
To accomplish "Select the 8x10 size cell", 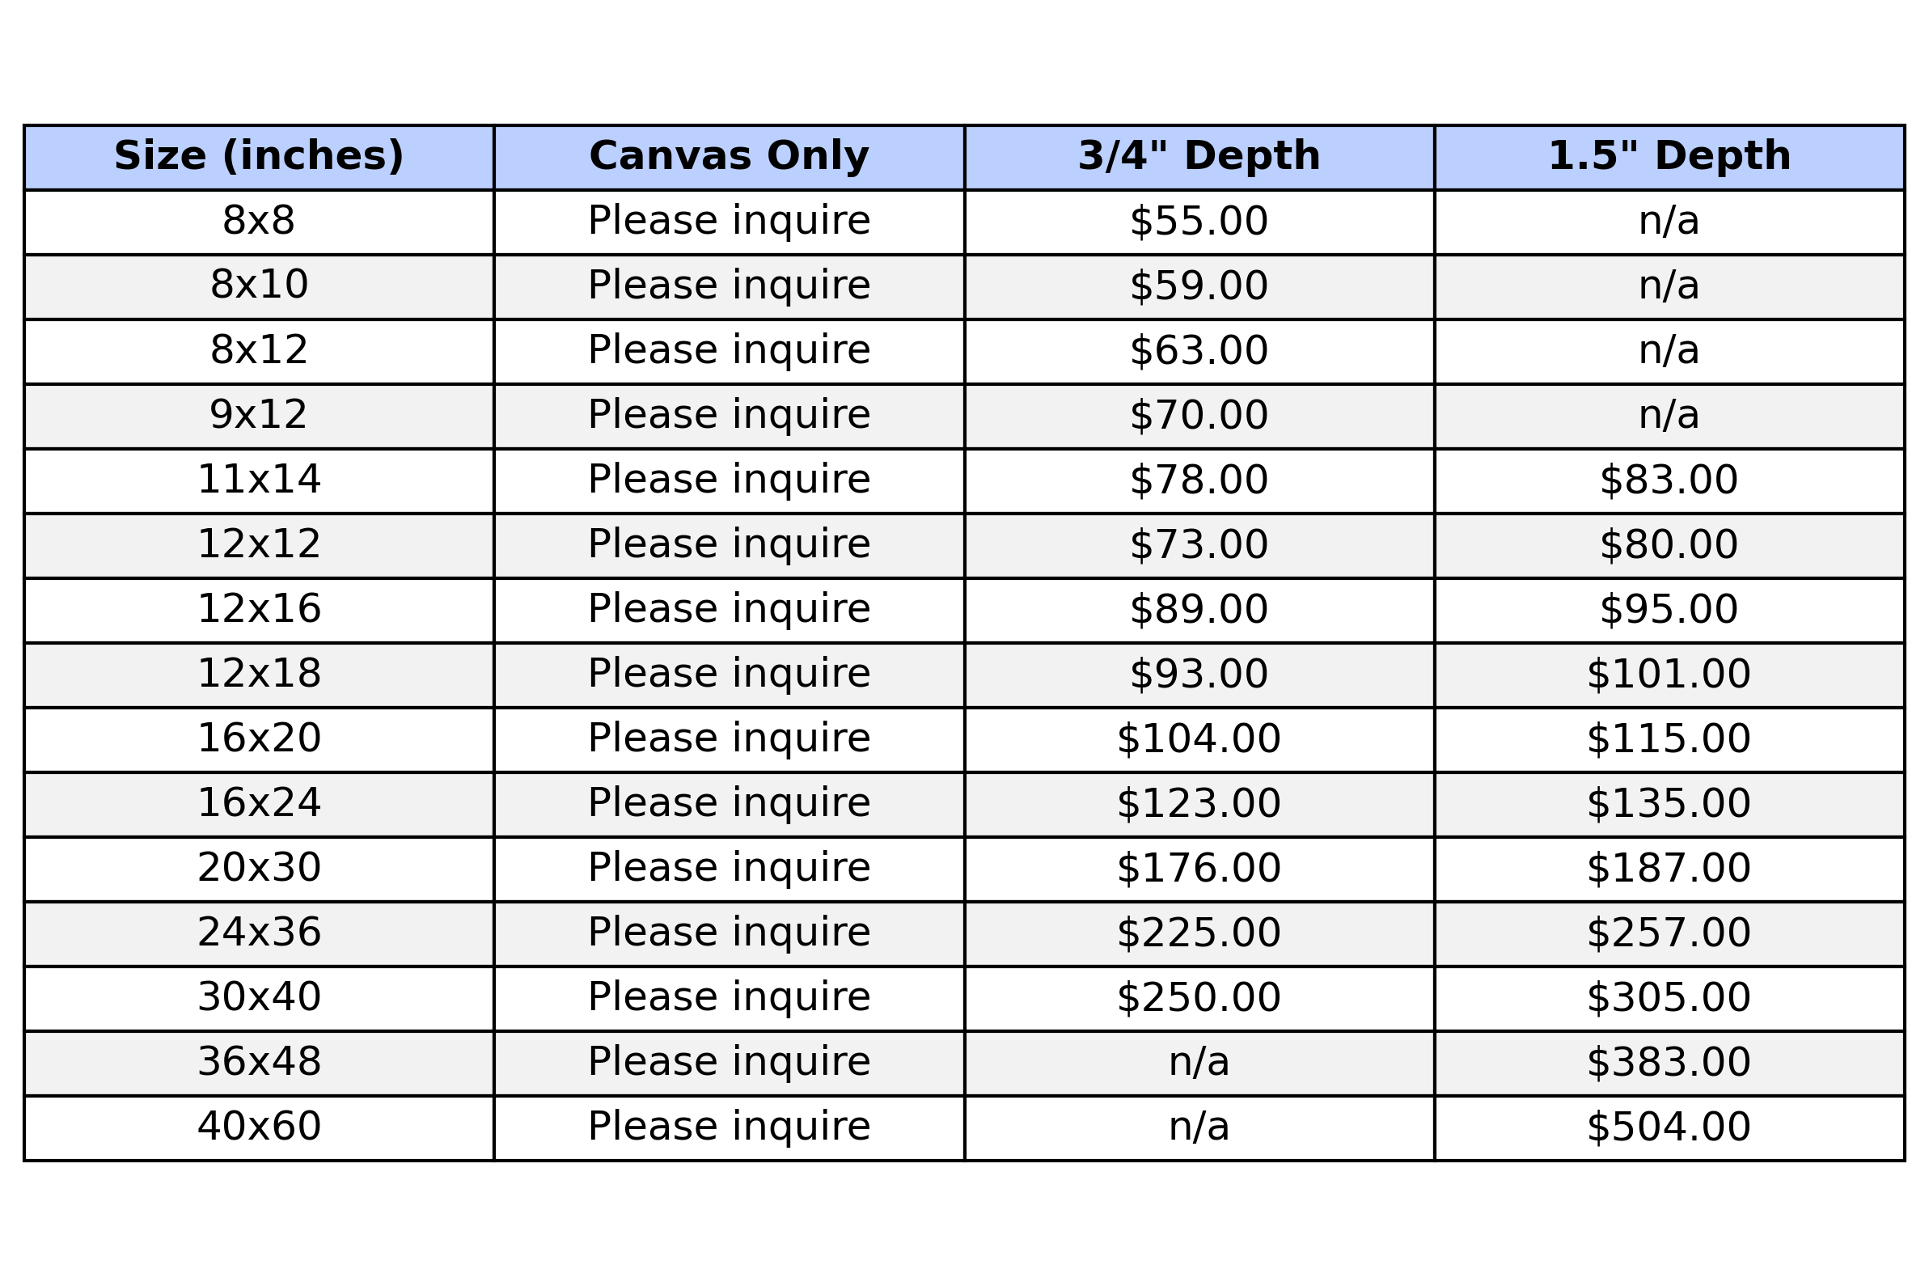I will tap(259, 287).
